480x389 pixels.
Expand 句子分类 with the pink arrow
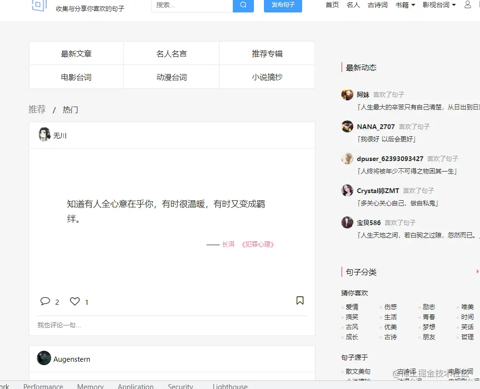click(x=478, y=271)
